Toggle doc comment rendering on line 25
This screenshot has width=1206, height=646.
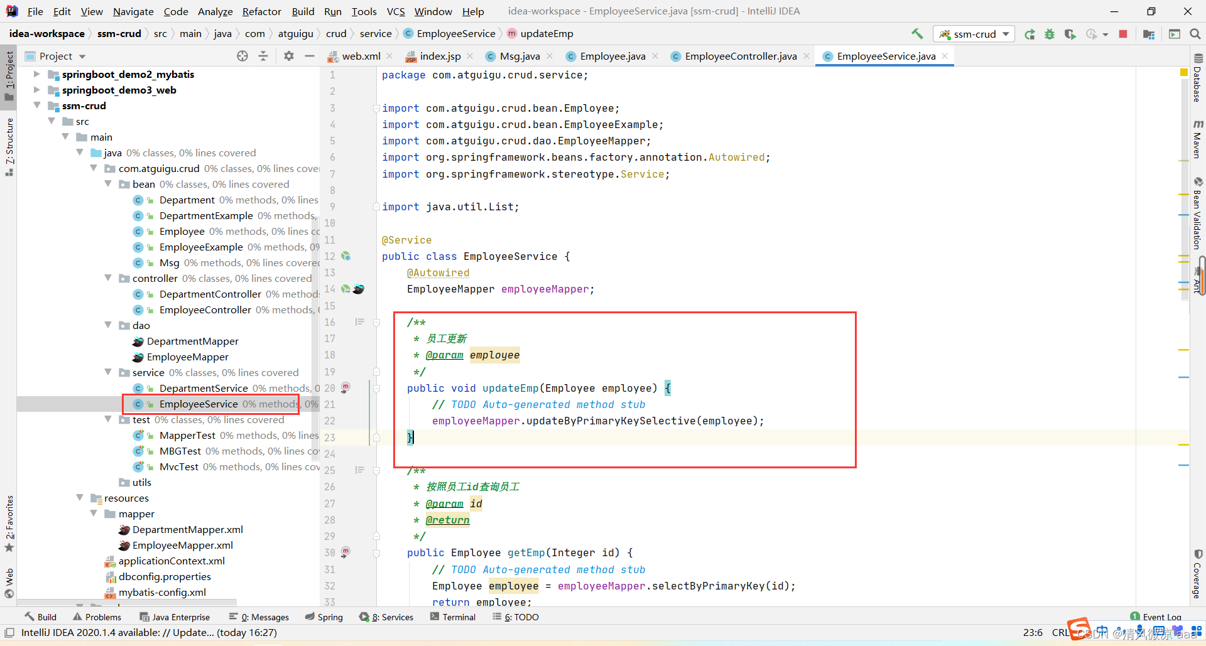pyautogui.click(x=360, y=470)
